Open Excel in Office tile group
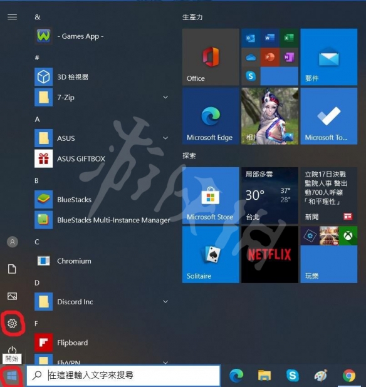This screenshot has height=387, width=366. [x=289, y=38]
